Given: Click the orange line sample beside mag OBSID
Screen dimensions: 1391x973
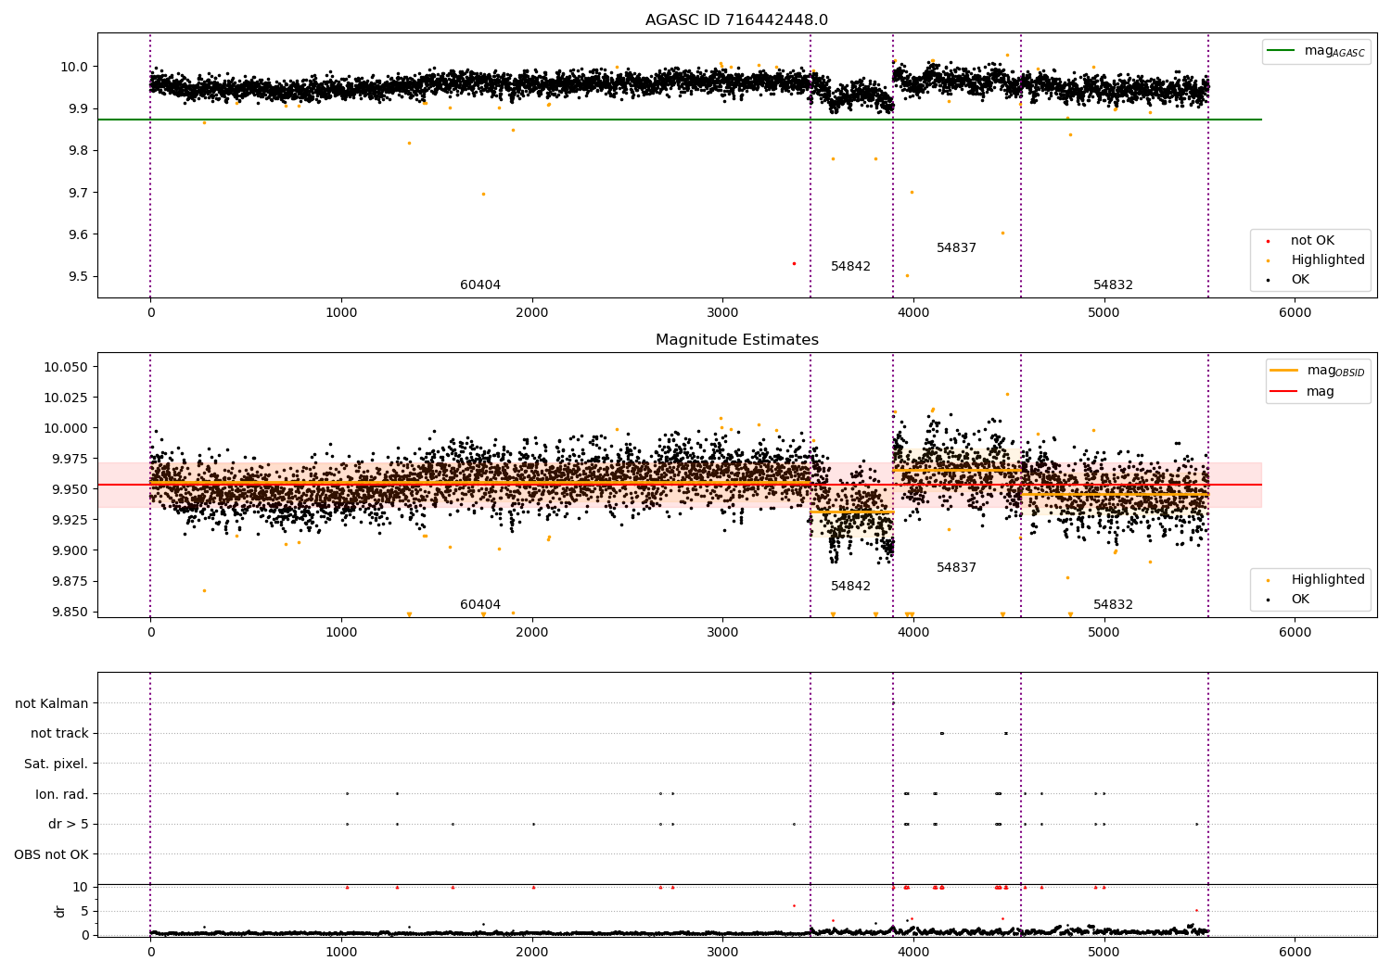Looking at the screenshot, I should click(x=1283, y=370).
